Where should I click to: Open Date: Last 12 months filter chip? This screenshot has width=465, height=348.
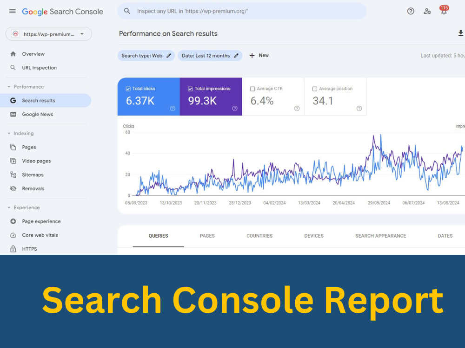210,56
